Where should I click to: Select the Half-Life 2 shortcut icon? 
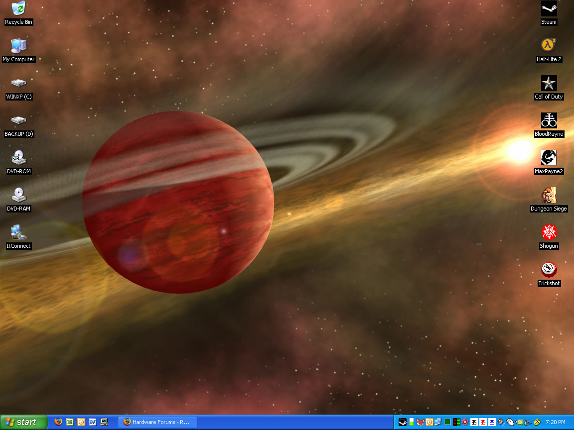(549, 50)
